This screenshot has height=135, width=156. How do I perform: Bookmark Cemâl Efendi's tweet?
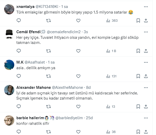[x=138, y=51]
